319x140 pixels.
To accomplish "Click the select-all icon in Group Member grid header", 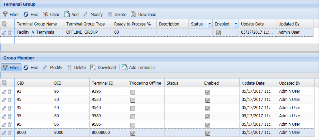I will (4, 83).
